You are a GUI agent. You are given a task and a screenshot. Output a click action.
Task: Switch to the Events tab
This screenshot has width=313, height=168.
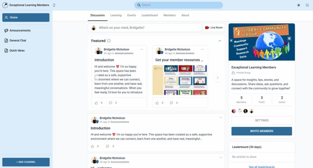[131, 15]
